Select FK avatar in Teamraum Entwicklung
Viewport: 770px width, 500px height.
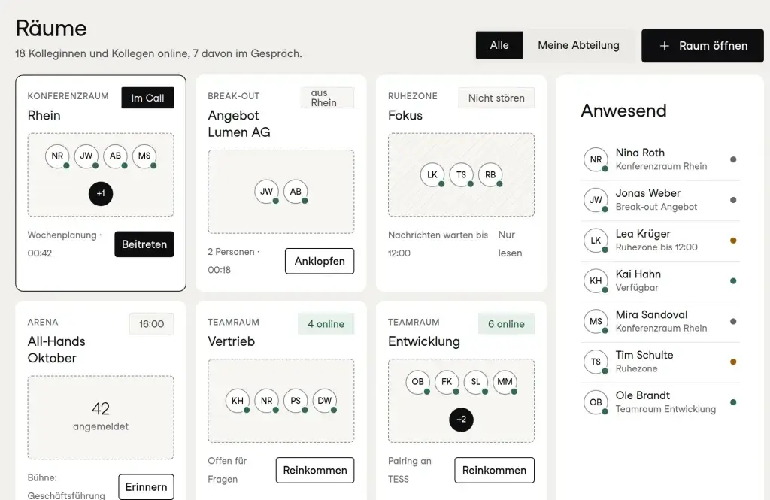447,382
